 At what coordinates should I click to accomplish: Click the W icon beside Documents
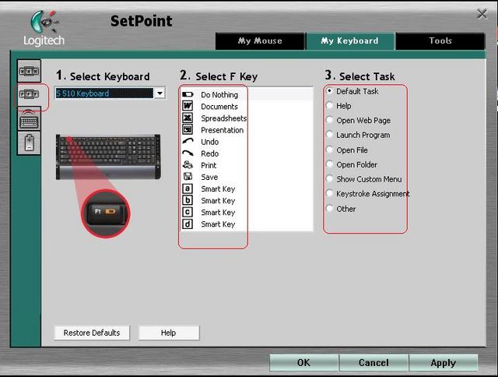(188, 106)
